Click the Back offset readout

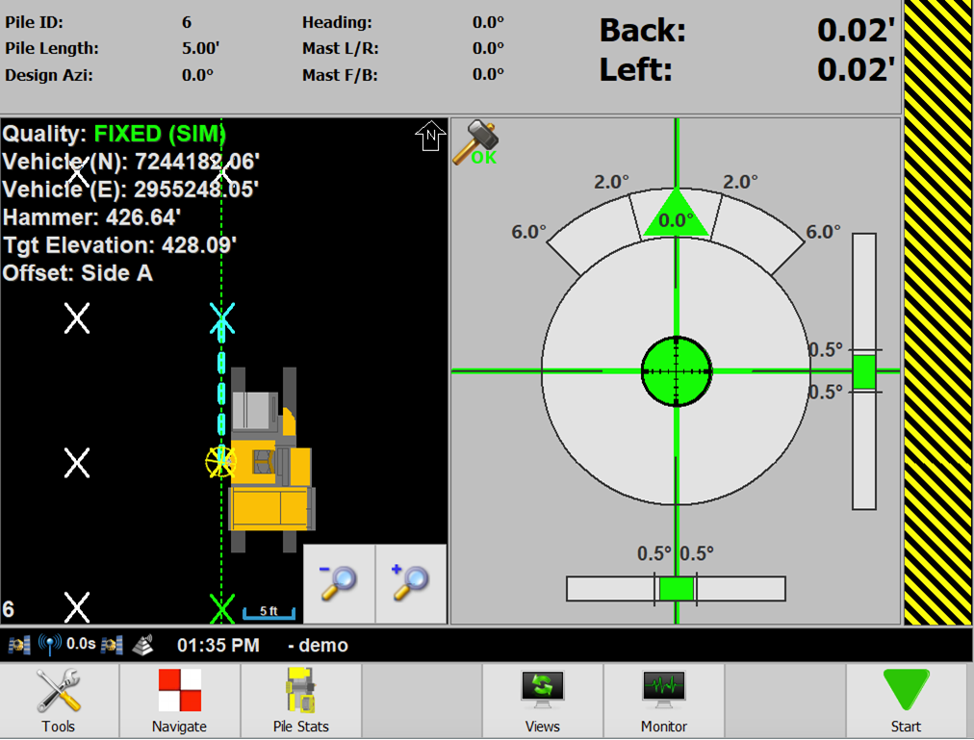(x=747, y=31)
